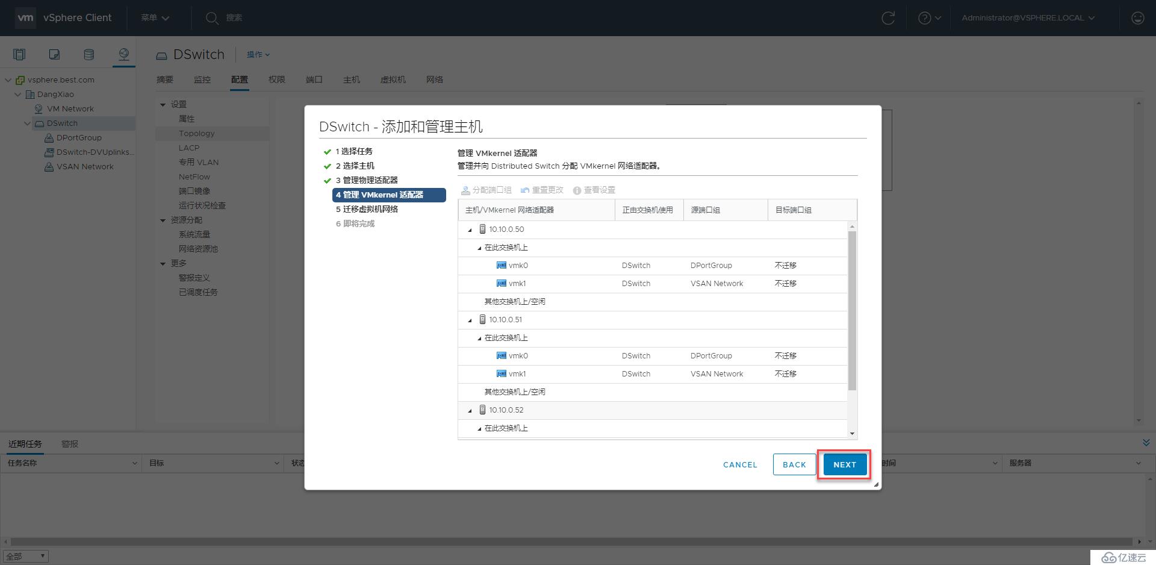Click the DangXiao datacenter icon

[x=30, y=94]
